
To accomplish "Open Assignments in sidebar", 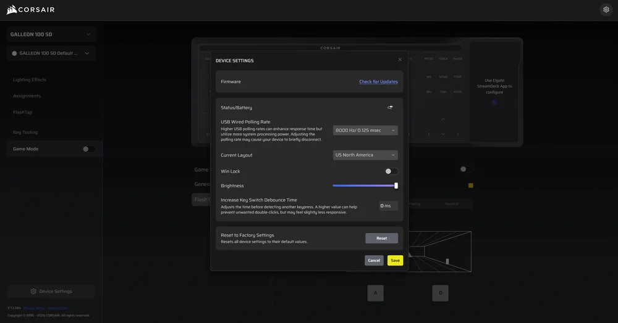I will click(27, 96).
